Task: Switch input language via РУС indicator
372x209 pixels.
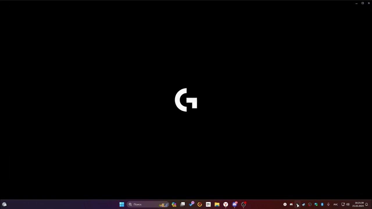Action: pyautogui.click(x=336, y=204)
